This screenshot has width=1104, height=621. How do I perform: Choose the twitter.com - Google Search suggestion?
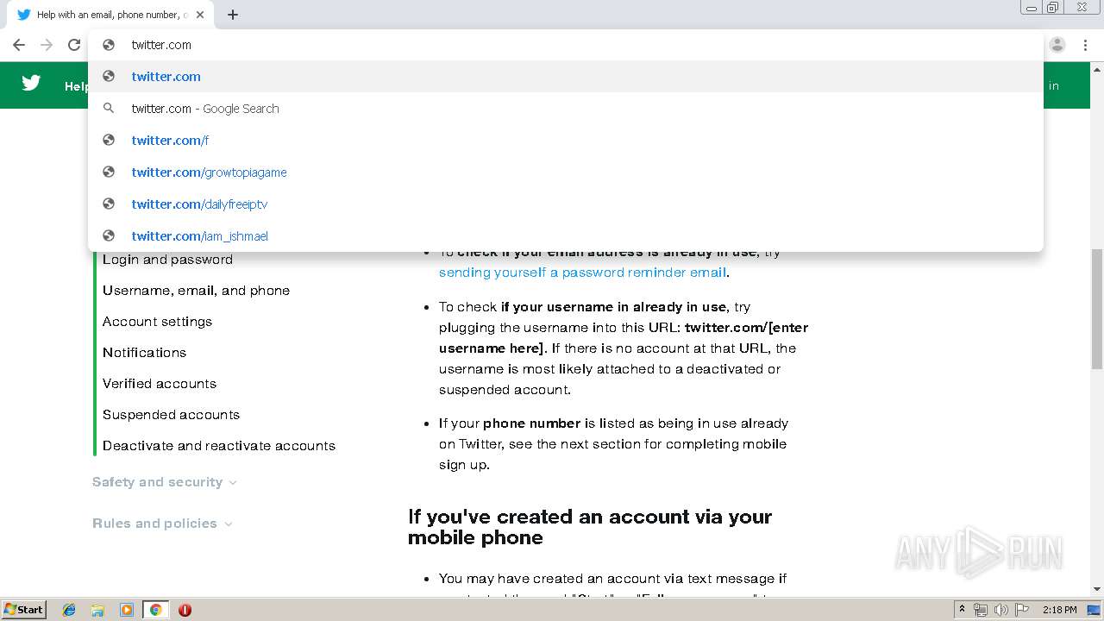coord(565,108)
